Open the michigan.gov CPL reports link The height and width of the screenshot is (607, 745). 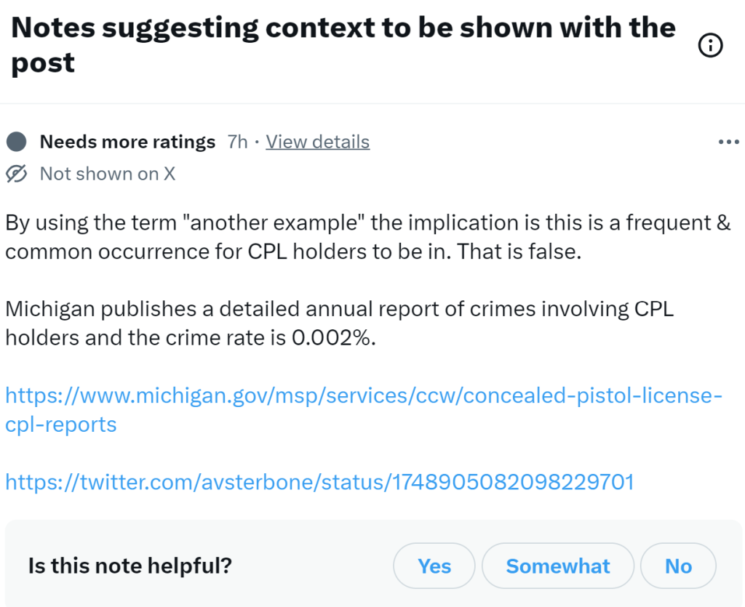tap(363, 397)
